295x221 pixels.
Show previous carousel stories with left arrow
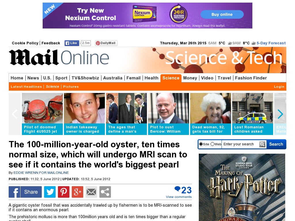click(x=15, y=114)
